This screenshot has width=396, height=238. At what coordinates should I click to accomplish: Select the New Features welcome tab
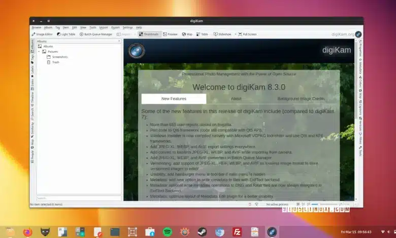click(174, 99)
